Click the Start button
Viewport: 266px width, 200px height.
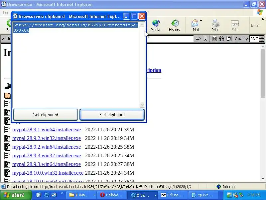click(x=15, y=195)
